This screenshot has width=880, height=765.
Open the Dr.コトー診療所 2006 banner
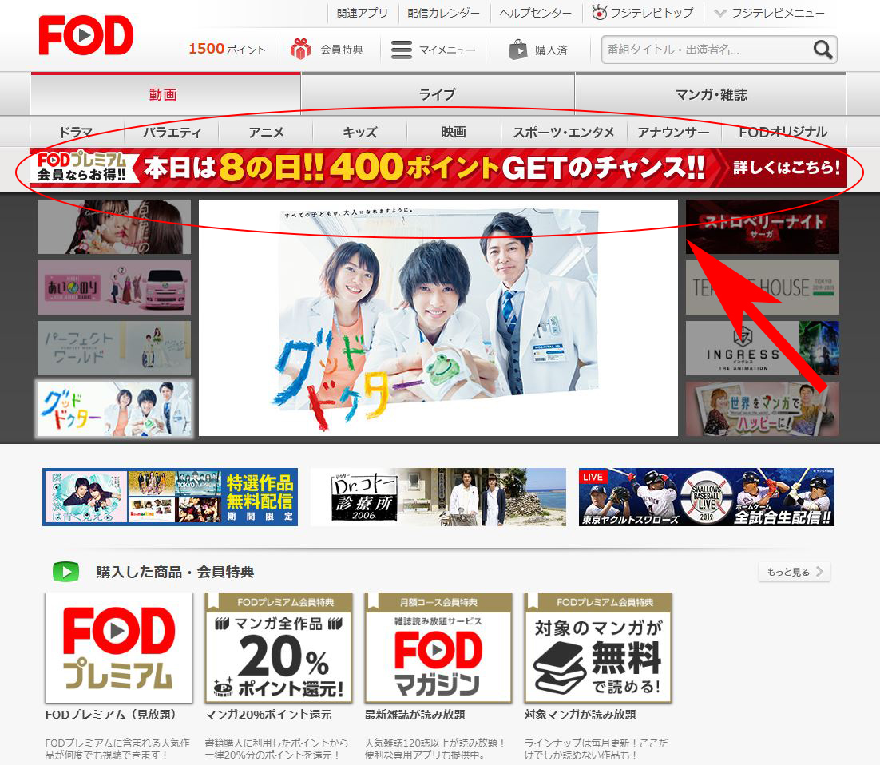pyautogui.click(x=438, y=497)
